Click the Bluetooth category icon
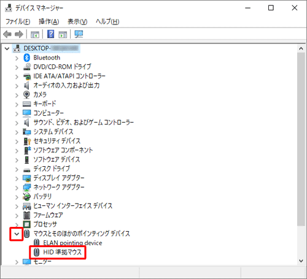The height and width of the screenshot is (279, 307). 27,58
